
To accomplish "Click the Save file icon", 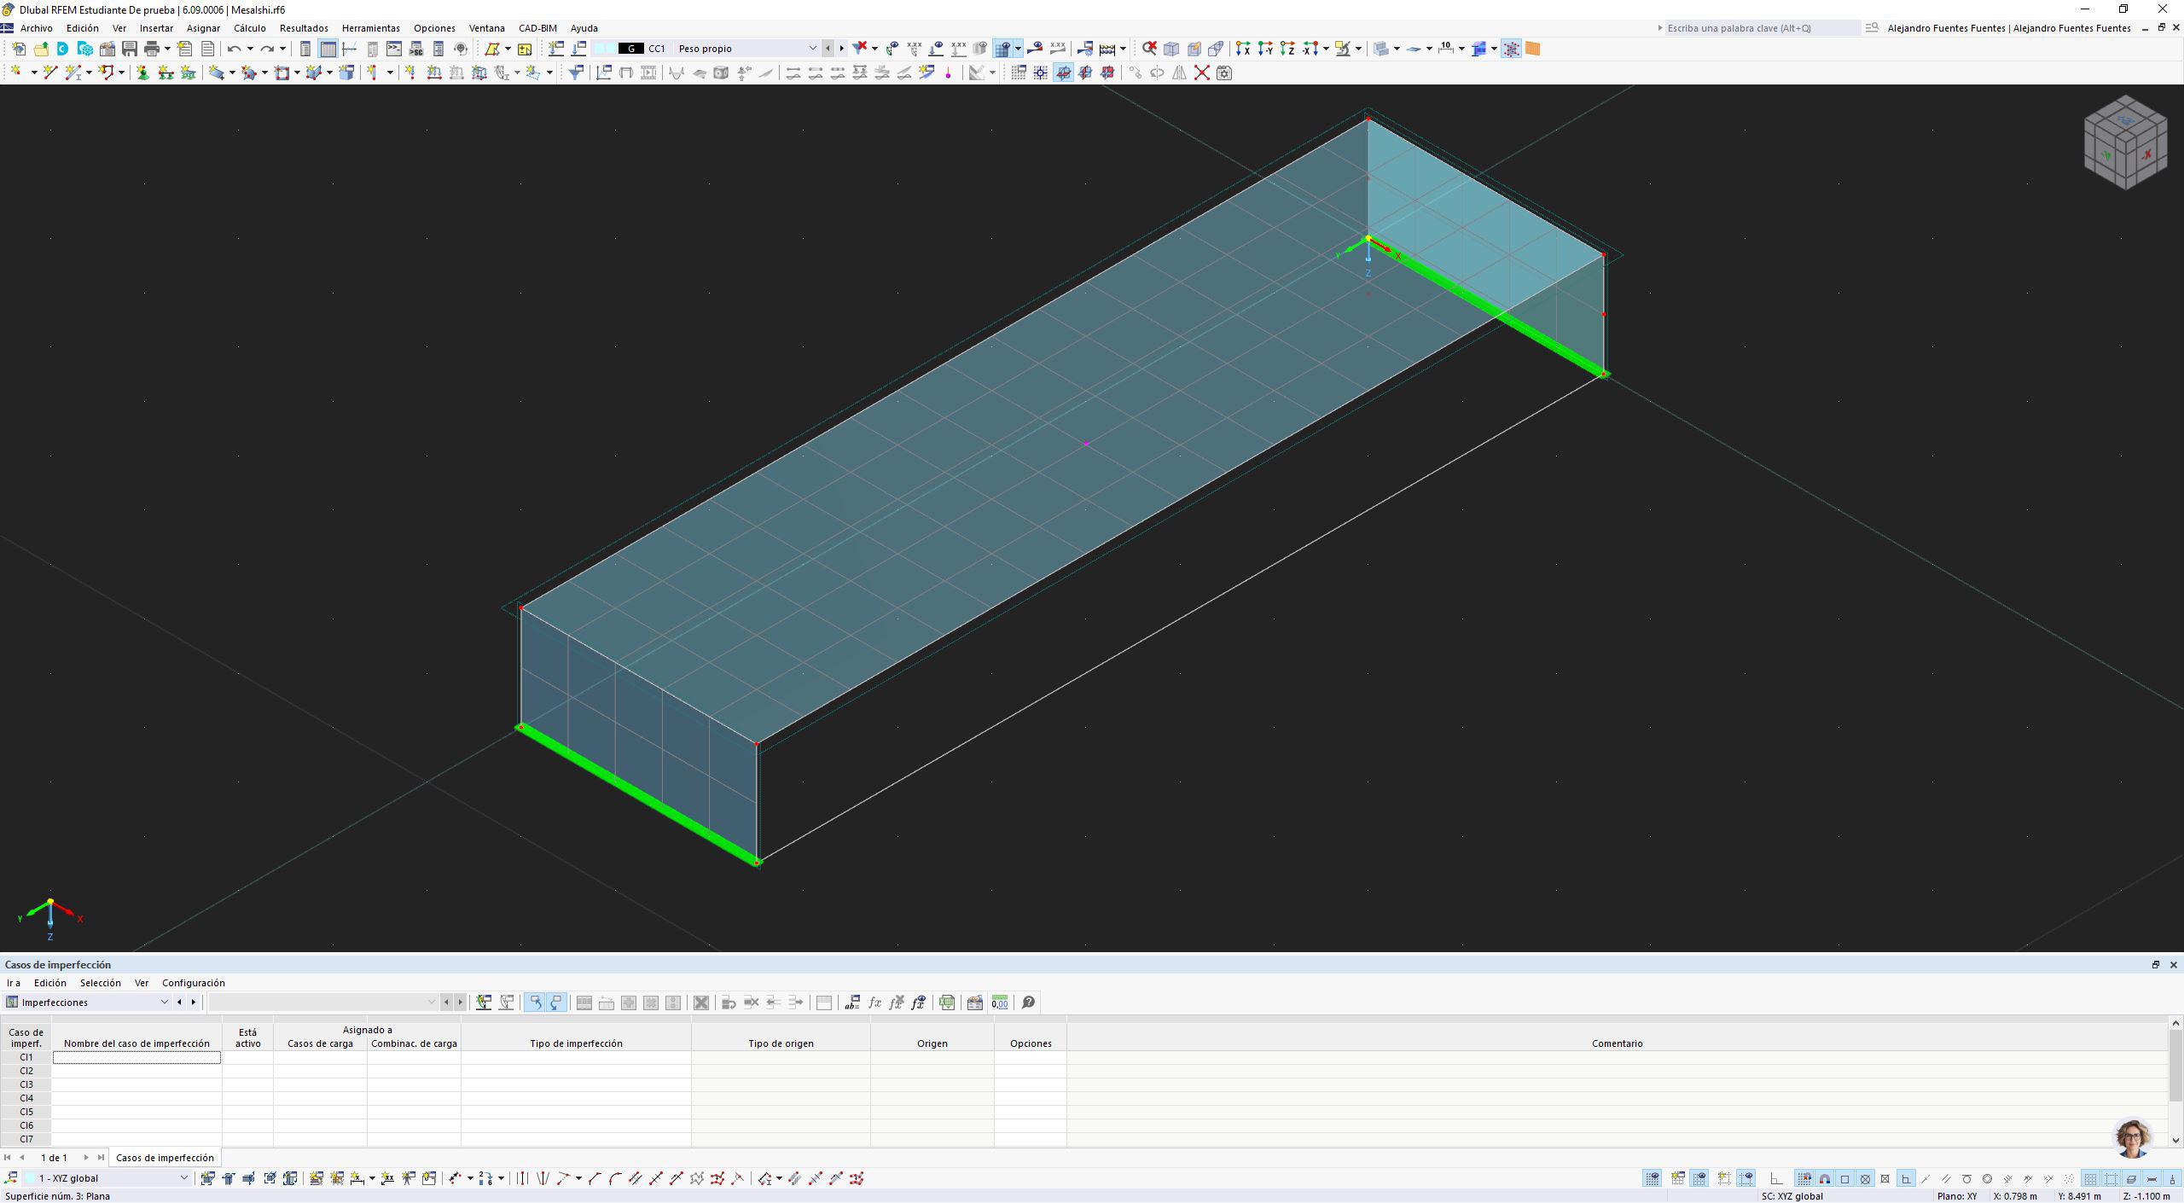I will 129,49.
